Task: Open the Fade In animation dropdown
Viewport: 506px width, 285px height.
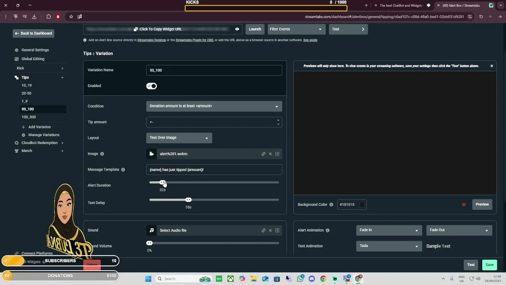Action: (389, 230)
